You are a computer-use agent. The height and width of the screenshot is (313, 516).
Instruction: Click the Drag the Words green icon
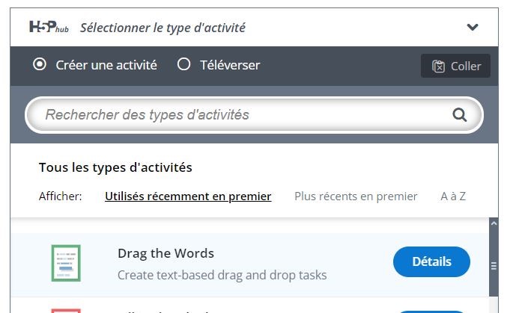(66, 263)
